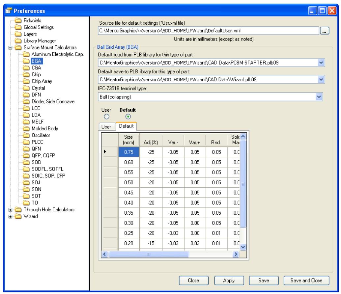
Task: Open the IPC-7351B terminal type dropdown
Action: 319,97
